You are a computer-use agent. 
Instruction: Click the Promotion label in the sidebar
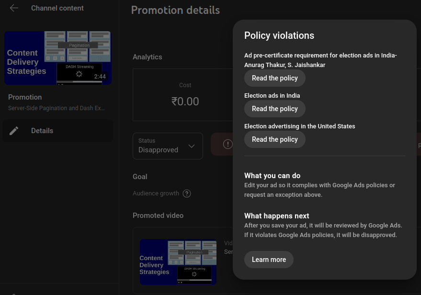coord(25,97)
